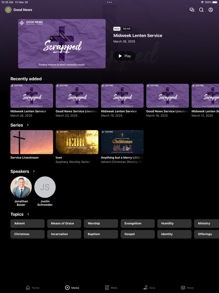
Task: Open the Icon Epiphany series
Action: click(x=77, y=142)
